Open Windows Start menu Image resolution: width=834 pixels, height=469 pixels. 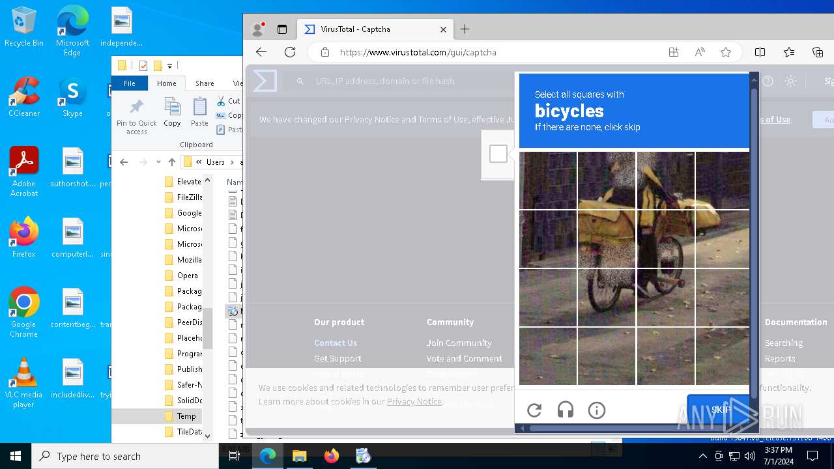16,456
